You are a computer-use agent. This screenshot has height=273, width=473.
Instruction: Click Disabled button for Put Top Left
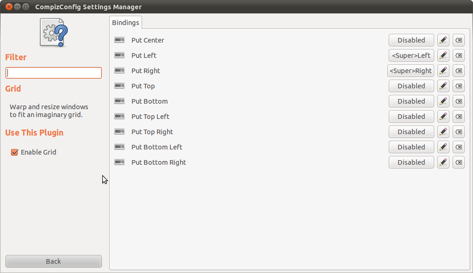(411, 117)
